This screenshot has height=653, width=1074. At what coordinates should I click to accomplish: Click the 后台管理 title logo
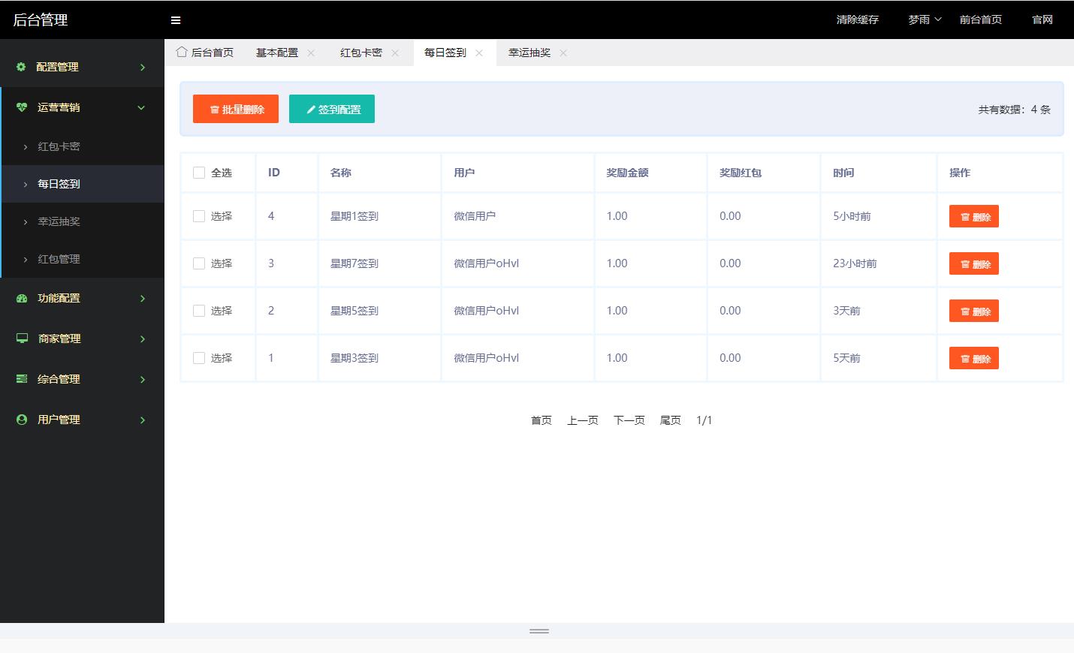click(41, 20)
